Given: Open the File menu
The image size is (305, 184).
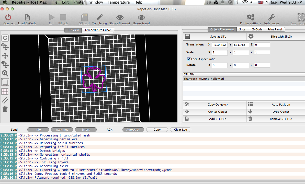Looking at the screenshot, I should click(54, 2).
